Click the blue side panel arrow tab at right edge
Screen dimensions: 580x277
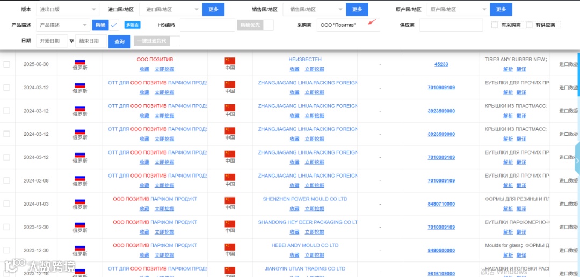pos(577,160)
